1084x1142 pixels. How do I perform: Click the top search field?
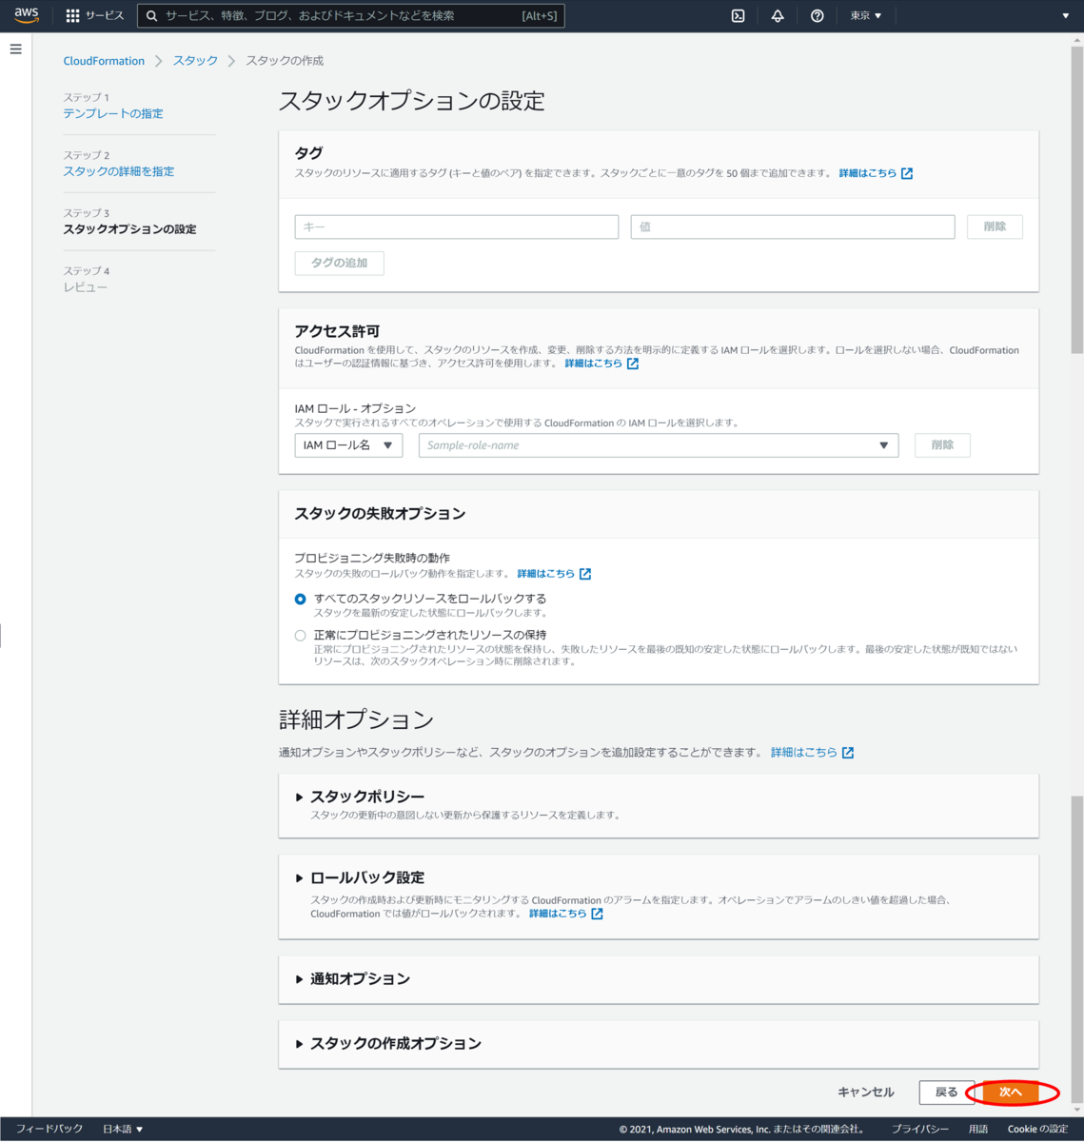click(351, 16)
